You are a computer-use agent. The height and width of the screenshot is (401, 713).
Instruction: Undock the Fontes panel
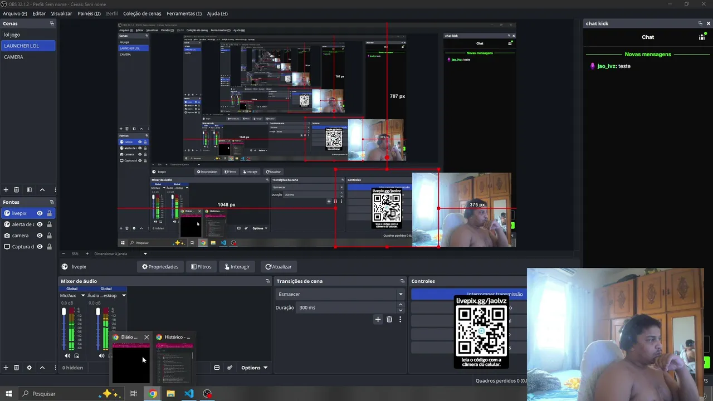tap(52, 202)
